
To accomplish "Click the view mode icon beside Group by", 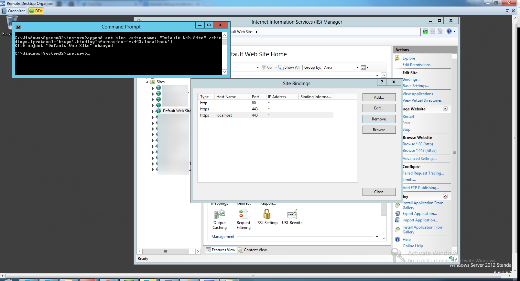I will [x=363, y=67].
